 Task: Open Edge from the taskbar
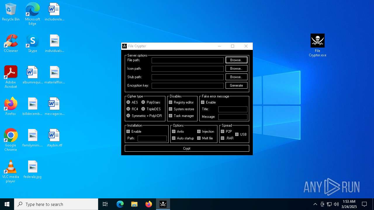coord(120,204)
